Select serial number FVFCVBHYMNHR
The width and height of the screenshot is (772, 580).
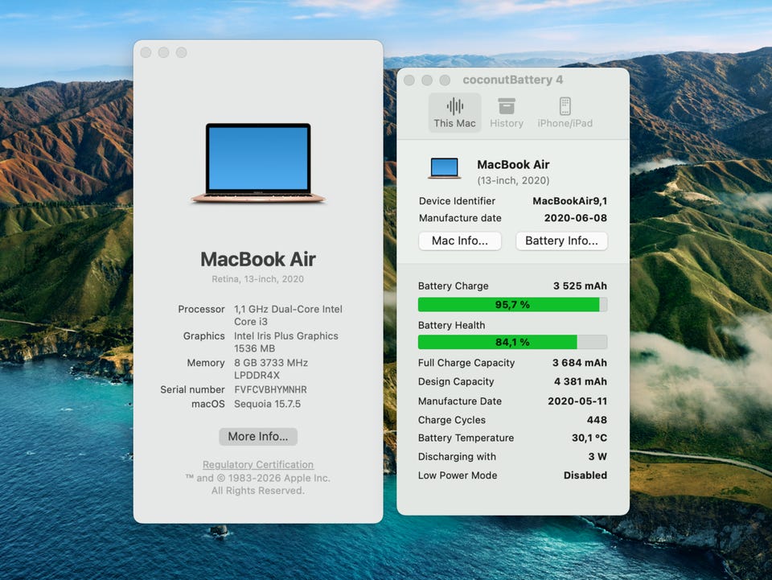pos(270,389)
